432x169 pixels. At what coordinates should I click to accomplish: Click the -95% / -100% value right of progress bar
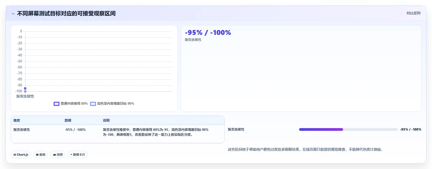click(411, 129)
